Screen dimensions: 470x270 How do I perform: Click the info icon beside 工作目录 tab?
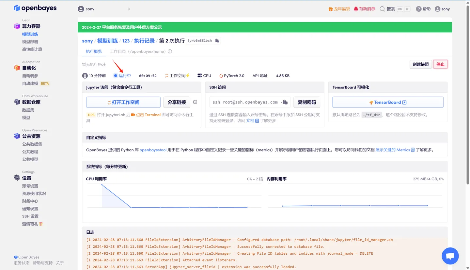click(x=170, y=51)
